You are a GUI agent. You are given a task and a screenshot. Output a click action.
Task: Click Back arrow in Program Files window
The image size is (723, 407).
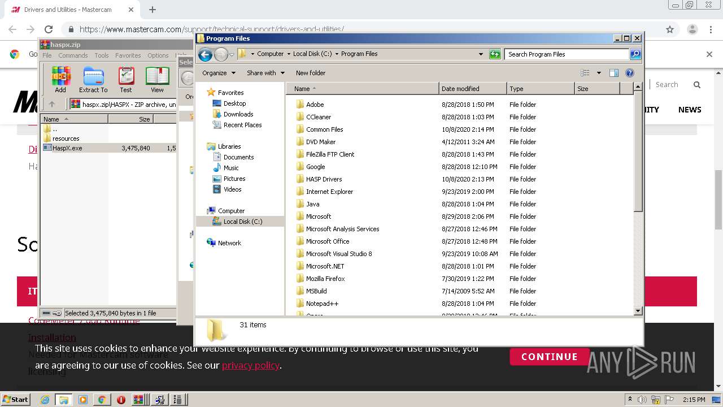(x=206, y=54)
